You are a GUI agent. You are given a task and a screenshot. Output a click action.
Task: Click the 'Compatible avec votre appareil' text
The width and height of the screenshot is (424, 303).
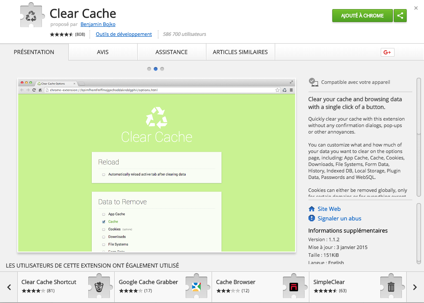tap(355, 83)
